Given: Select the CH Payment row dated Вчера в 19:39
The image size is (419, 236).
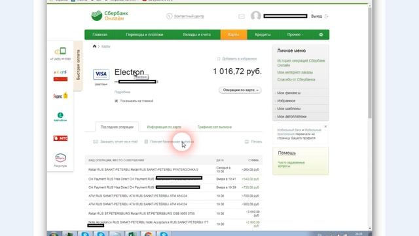Looking at the screenshot, I should point(173,187).
